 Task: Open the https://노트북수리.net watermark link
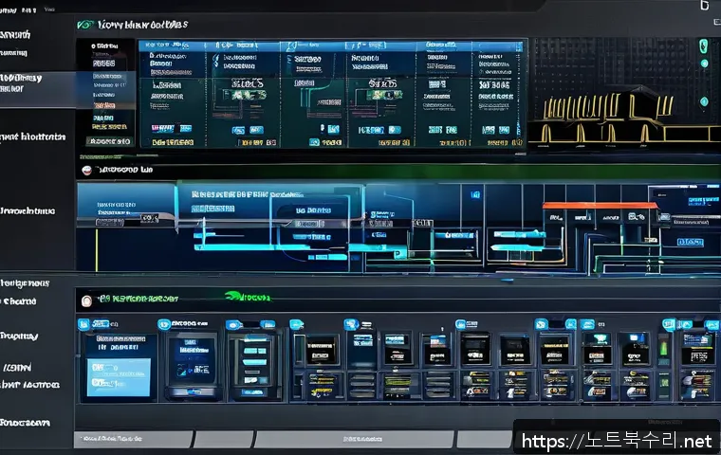point(615,440)
